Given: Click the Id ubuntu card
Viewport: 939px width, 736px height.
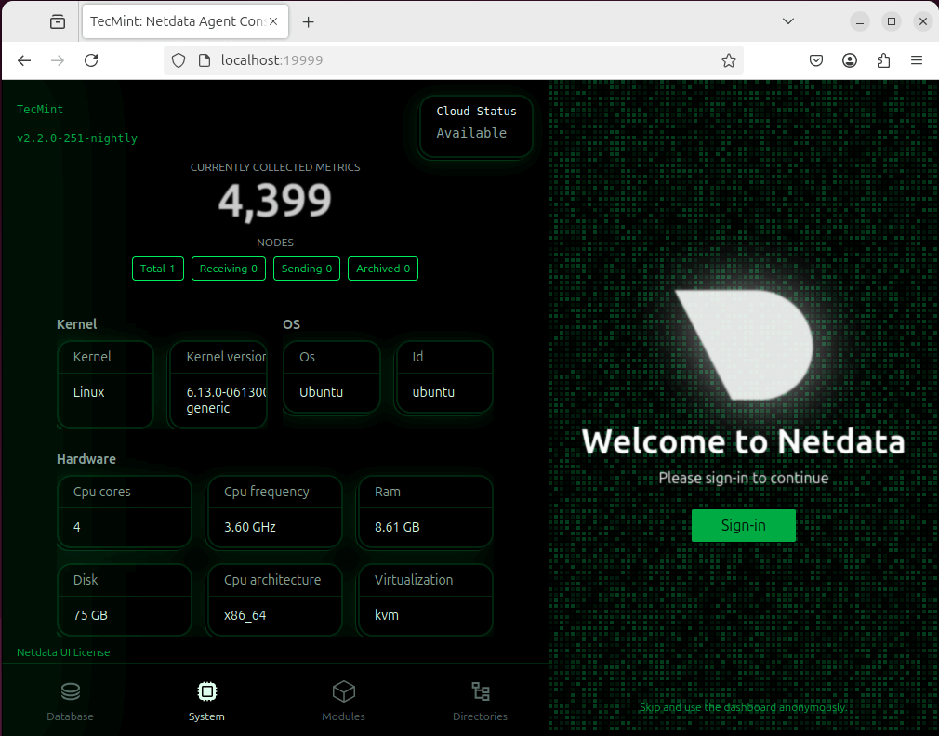Looking at the screenshot, I should (x=444, y=377).
